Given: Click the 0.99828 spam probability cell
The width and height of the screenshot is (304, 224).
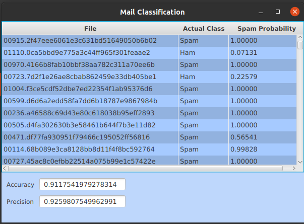Looking at the screenshot, I should pyautogui.click(x=262, y=149).
